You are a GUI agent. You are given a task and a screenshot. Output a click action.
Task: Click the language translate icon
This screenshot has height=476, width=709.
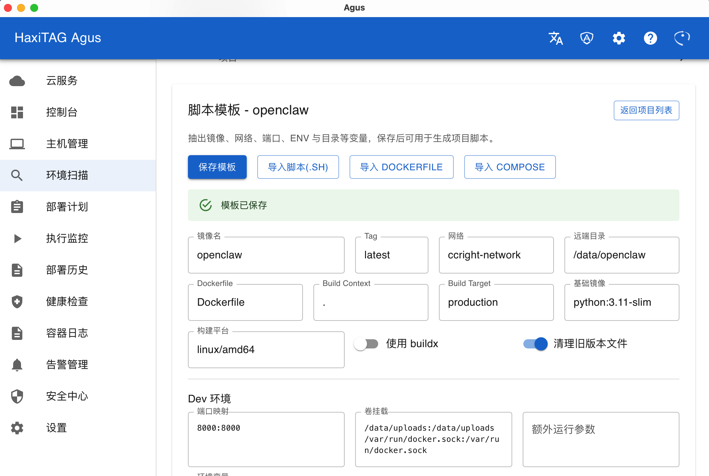(x=556, y=38)
